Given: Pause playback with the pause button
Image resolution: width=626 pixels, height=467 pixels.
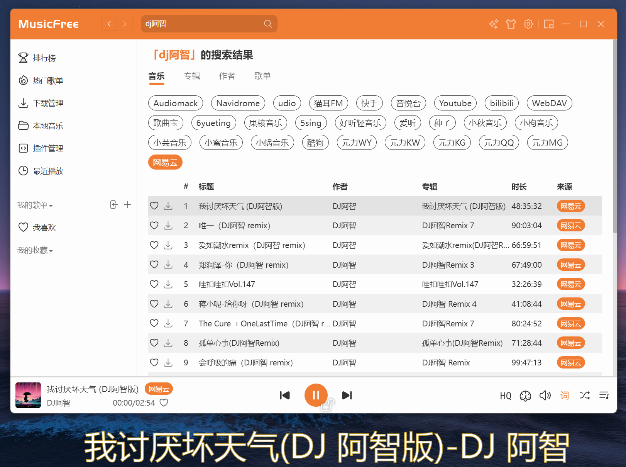Looking at the screenshot, I should tap(316, 395).
